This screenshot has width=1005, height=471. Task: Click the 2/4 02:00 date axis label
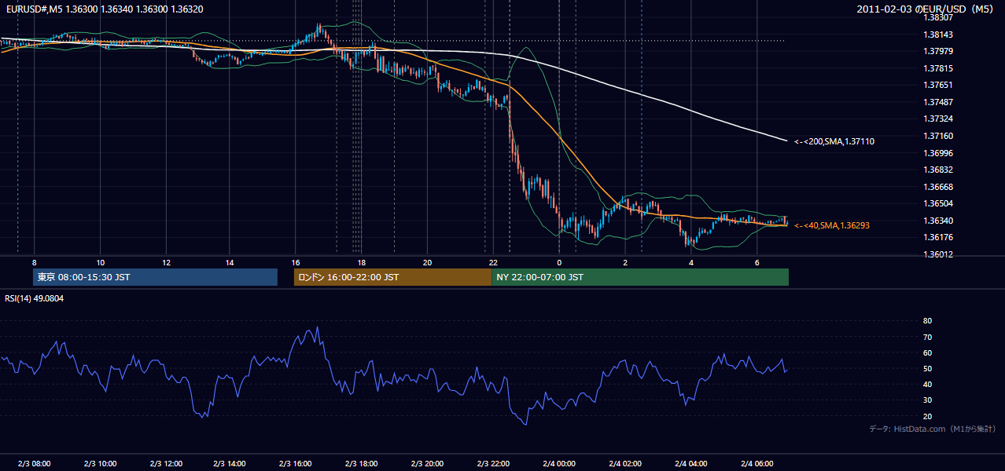point(625,464)
